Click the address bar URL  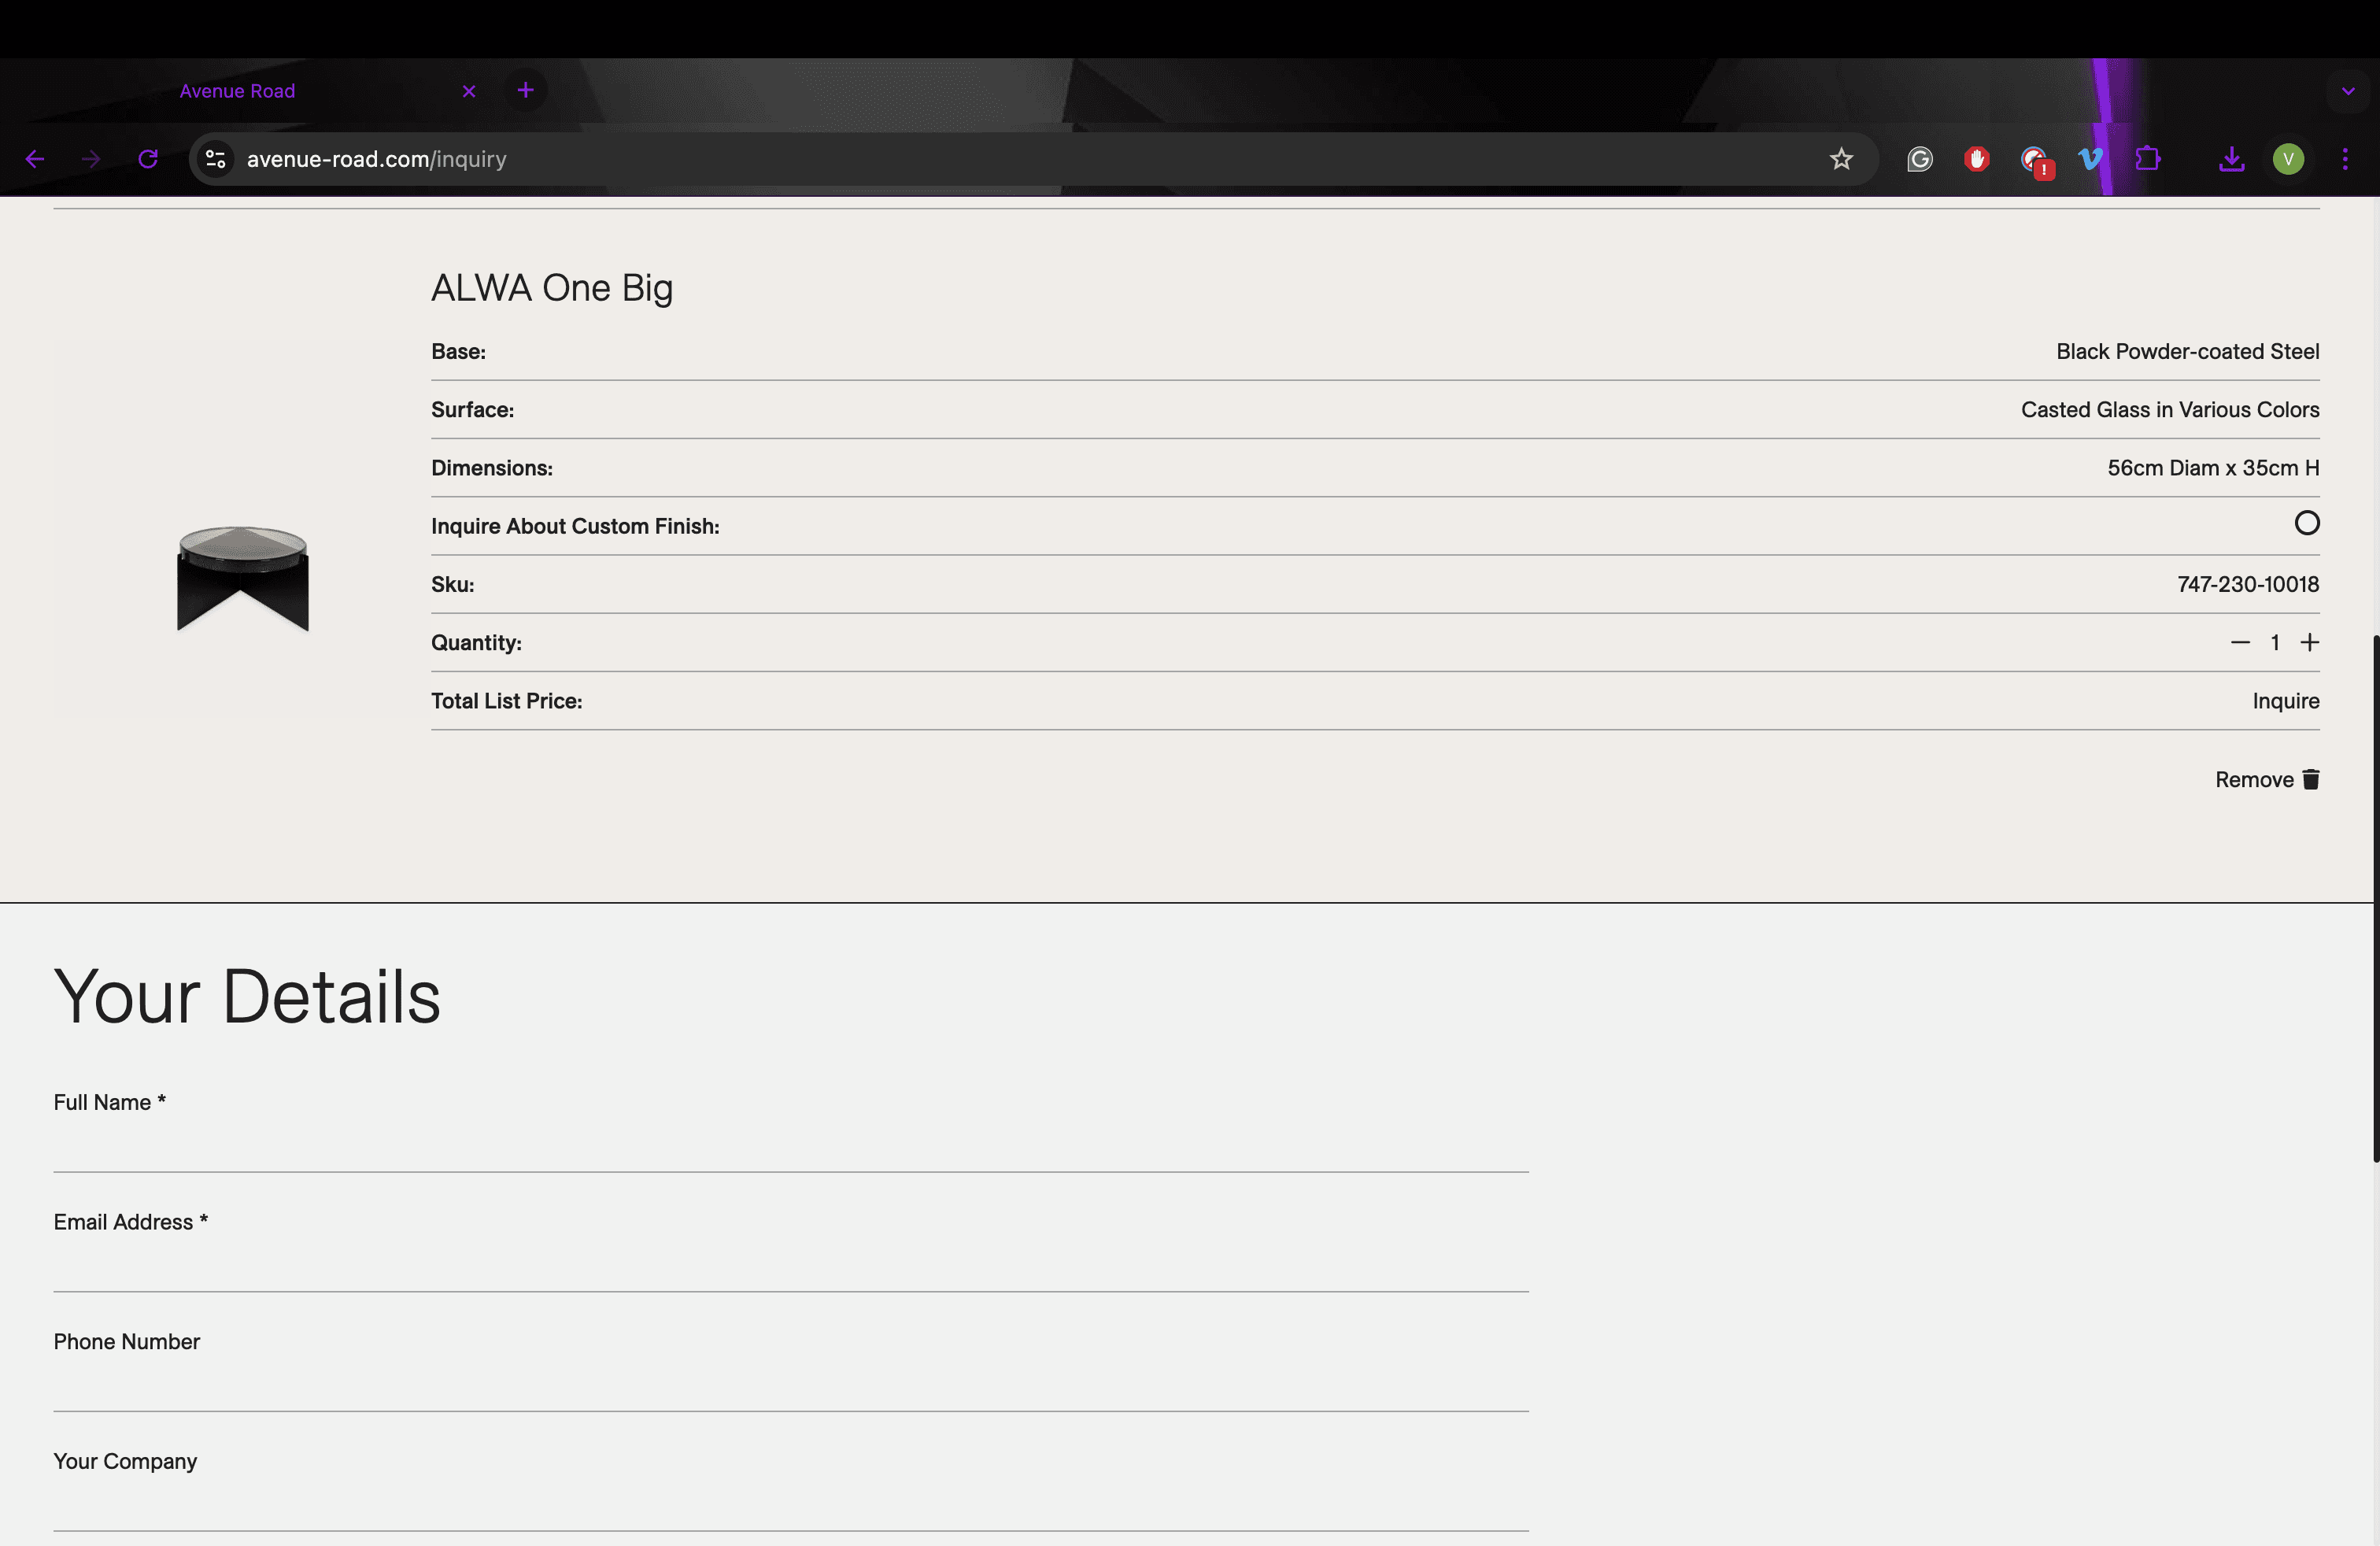tap(376, 159)
